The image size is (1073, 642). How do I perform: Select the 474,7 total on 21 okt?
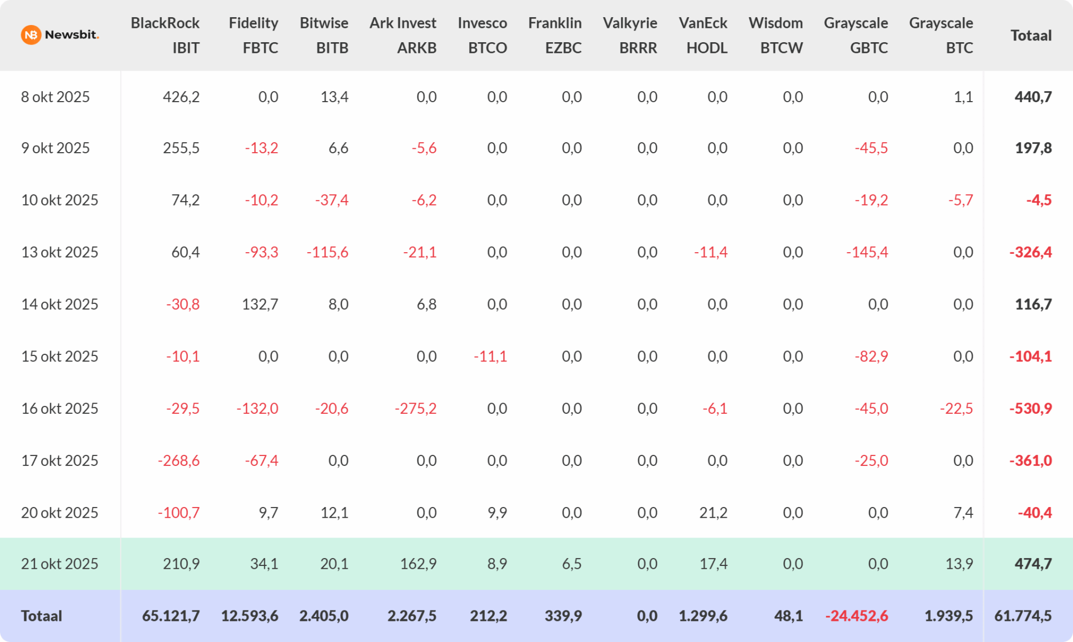(1032, 564)
